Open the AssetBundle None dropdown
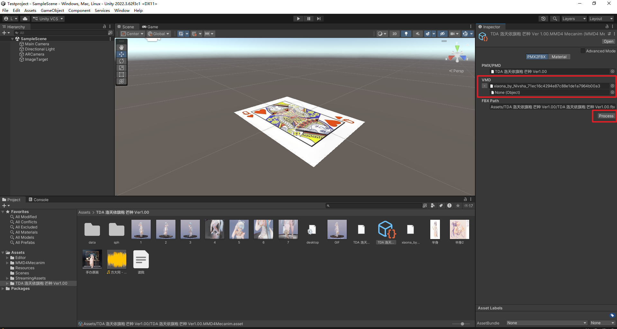 click(x=547, y=323)
